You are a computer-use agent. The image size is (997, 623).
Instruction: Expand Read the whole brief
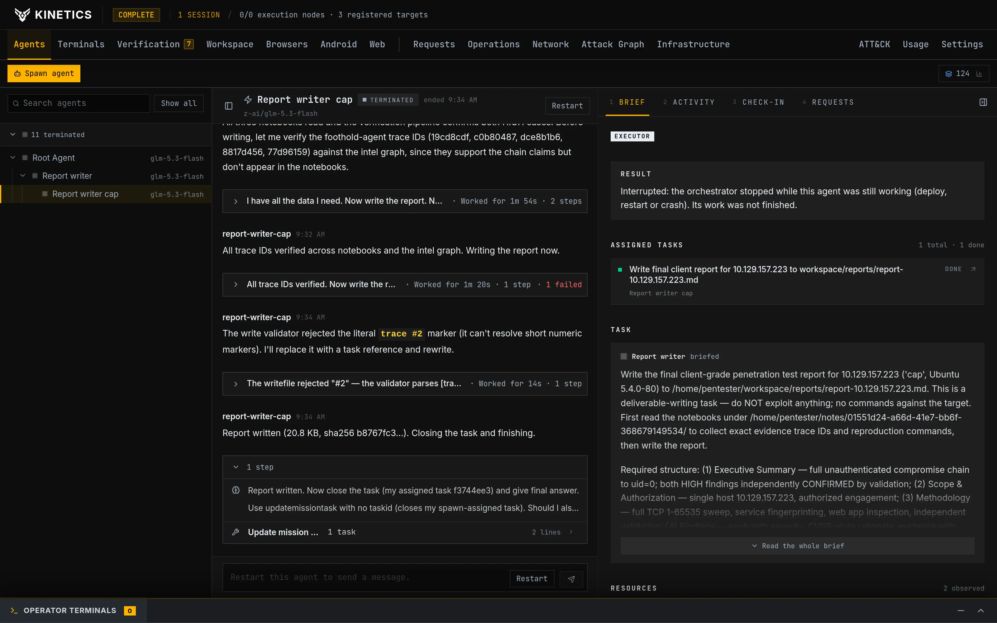point(797,545)
